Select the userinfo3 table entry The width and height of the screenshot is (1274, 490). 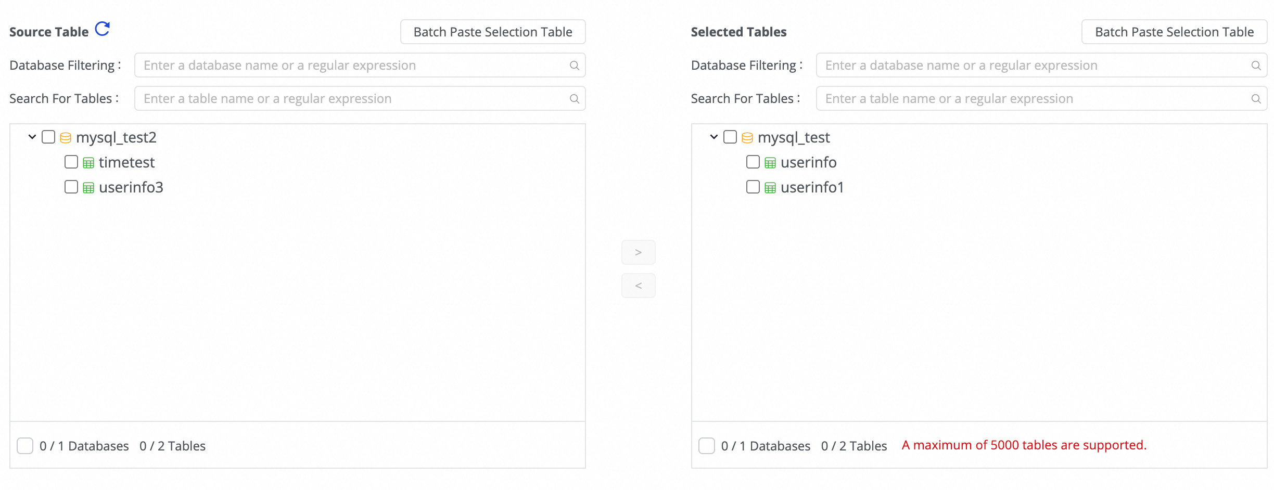click(x=131, y=187)
